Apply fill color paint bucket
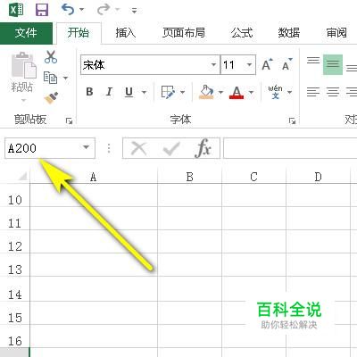This screenshot has height=357, width=357. click(206, 92)
